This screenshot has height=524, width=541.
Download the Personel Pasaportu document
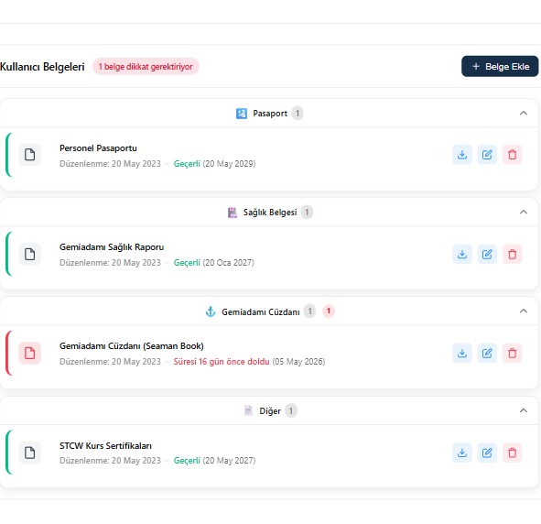pos(462,155)
